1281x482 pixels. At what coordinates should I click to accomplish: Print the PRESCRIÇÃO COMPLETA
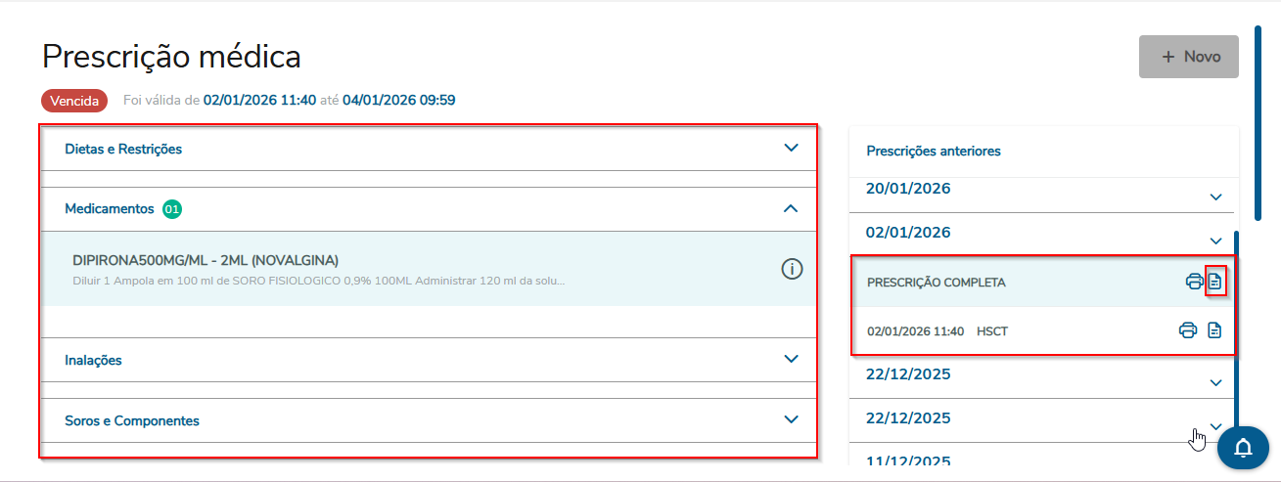tap(1194, 282)
